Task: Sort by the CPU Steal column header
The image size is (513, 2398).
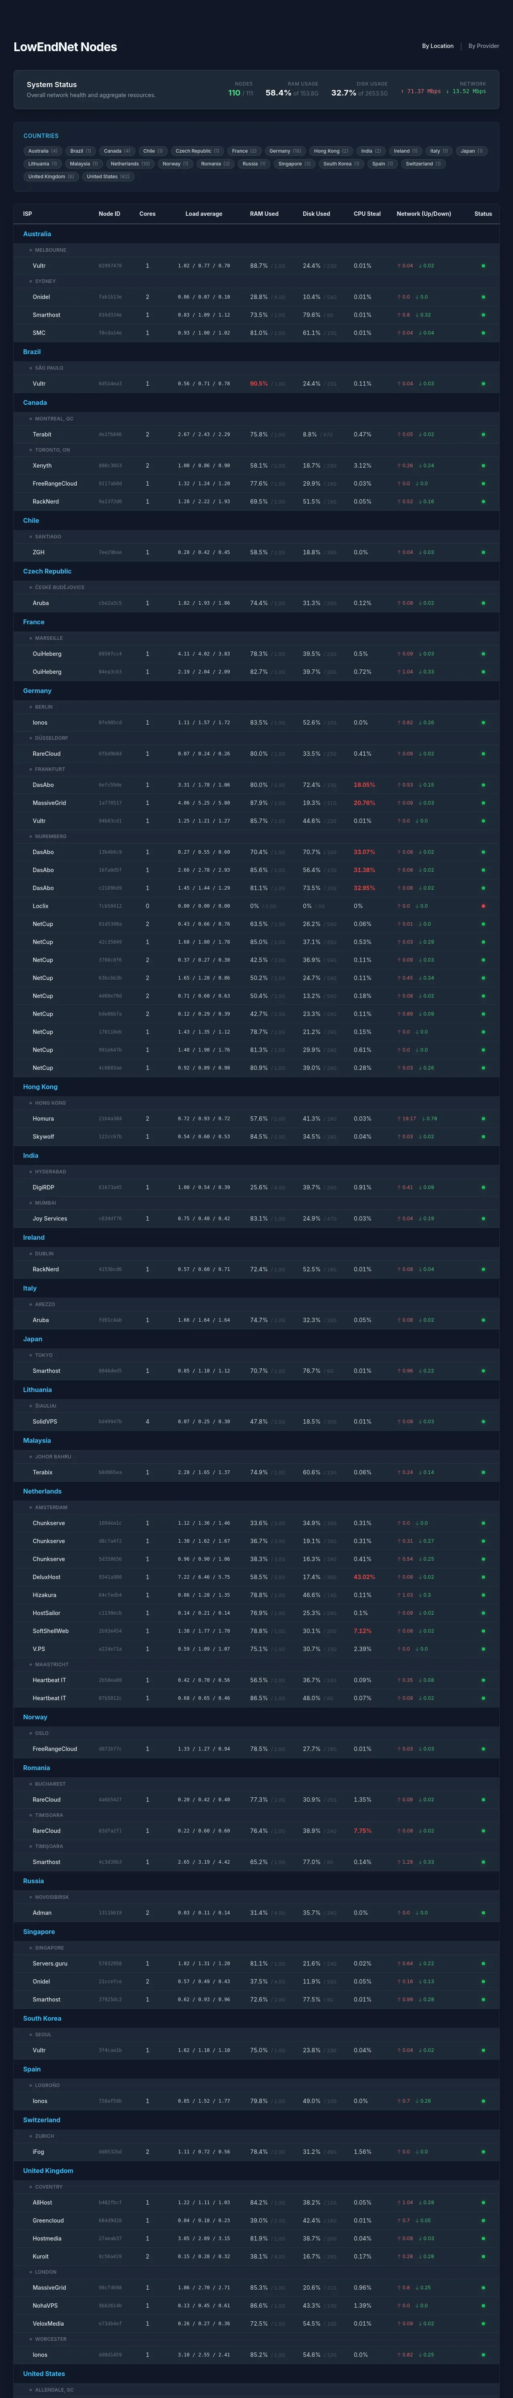Action: pyautogui.click(x=367, y=214)
